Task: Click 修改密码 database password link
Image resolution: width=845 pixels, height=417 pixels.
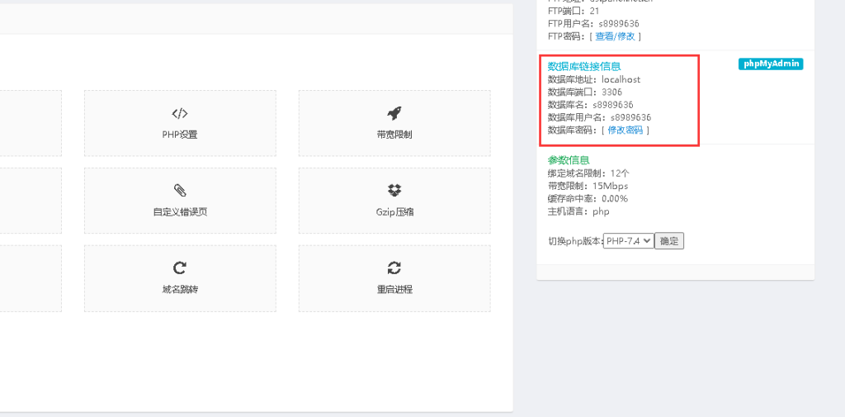Action: 625,130
